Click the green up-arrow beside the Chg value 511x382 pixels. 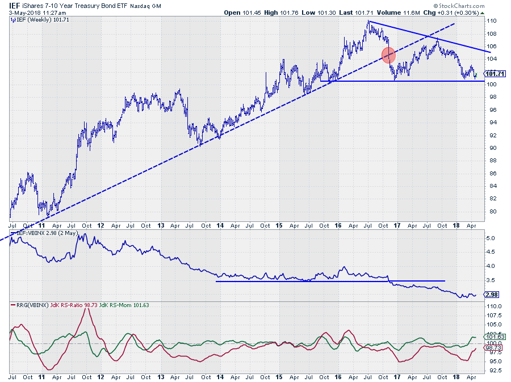(482, 14)
